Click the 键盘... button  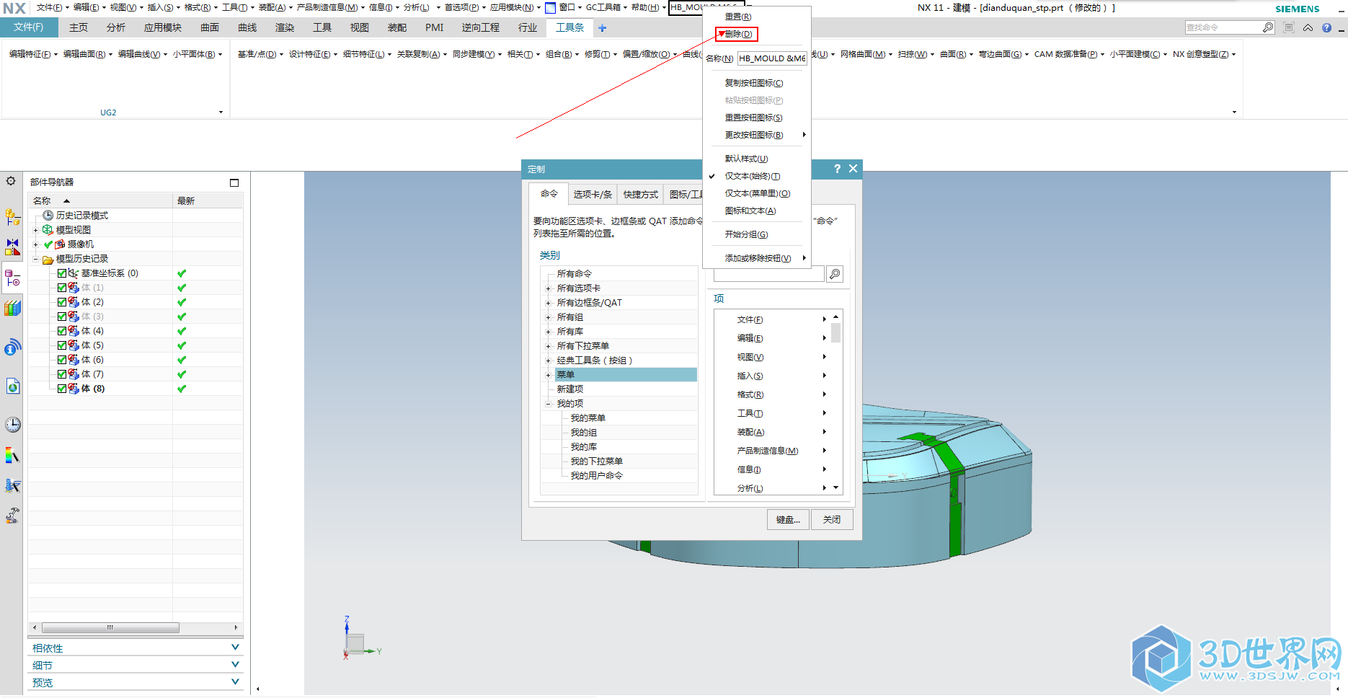(x=788, y=519)
